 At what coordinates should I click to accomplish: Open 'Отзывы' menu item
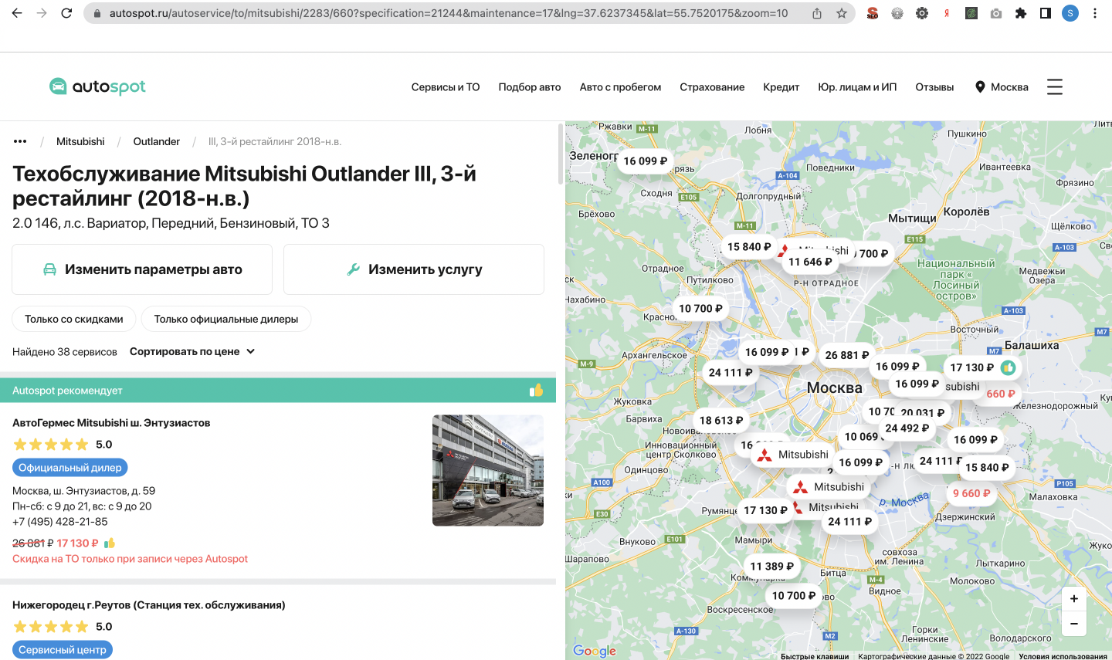click(934, 87)
